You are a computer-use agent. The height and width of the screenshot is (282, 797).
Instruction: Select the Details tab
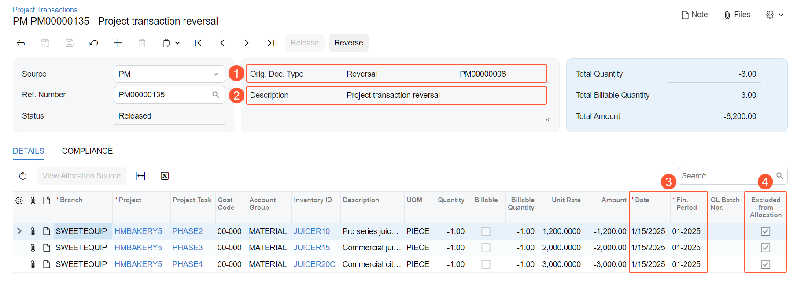[x=29, y=151]
